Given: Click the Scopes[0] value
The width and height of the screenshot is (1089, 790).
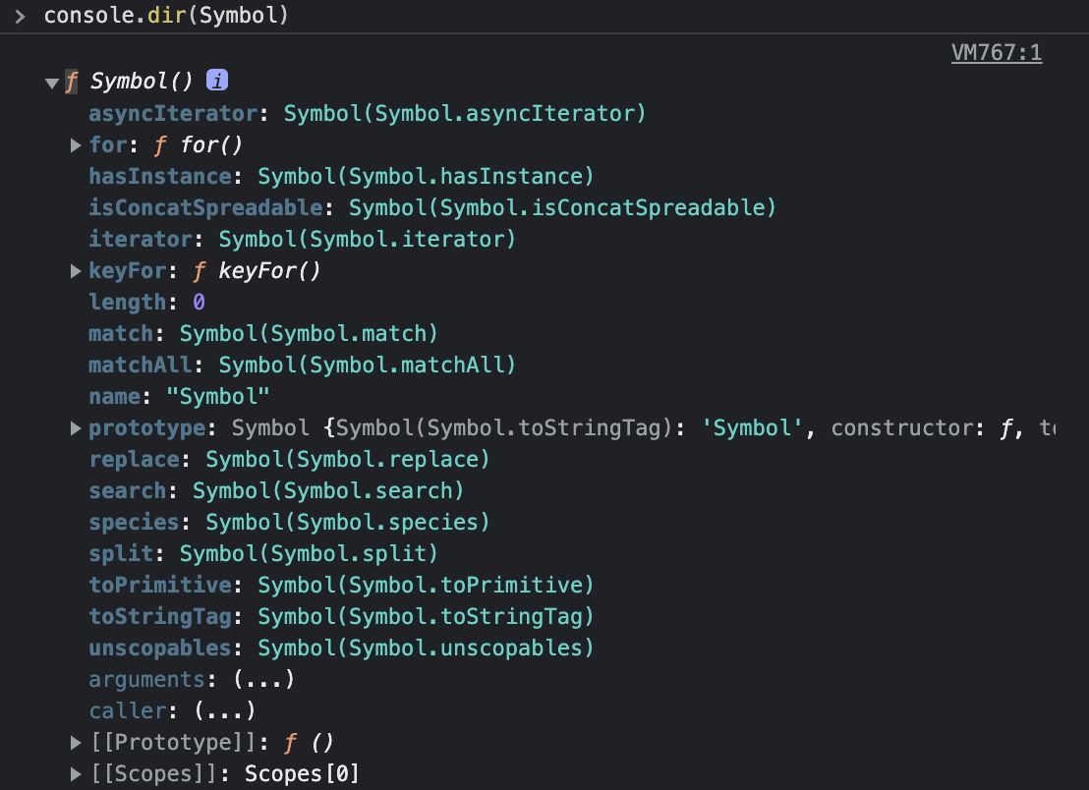Looking at the screenshot, I should [x=302, y=774].
